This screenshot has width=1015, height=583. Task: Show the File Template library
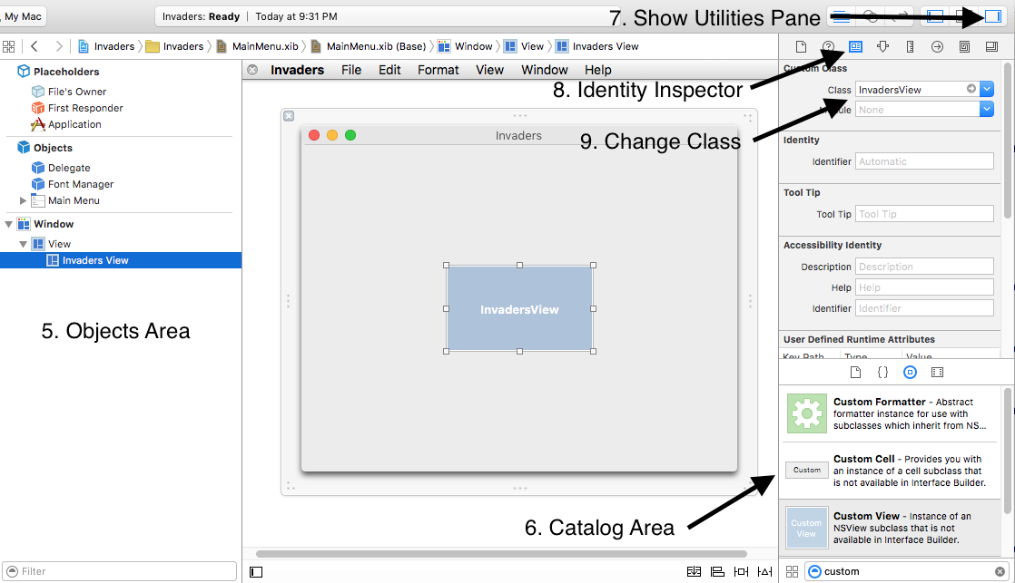tap(856, 373)
